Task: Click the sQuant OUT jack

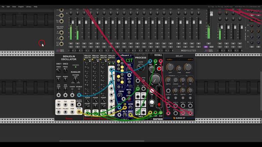Action: click(x=131, y=115)
